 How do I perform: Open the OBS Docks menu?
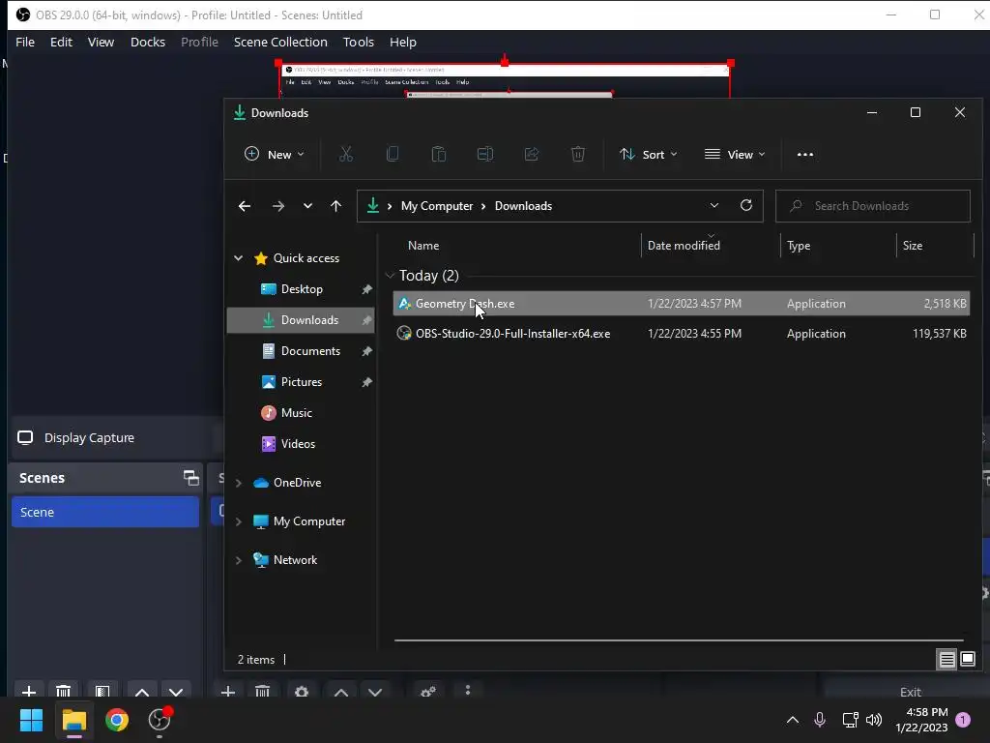[x=148, y=42]
